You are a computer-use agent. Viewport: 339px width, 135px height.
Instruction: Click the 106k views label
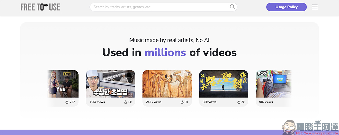pos(97,102)
